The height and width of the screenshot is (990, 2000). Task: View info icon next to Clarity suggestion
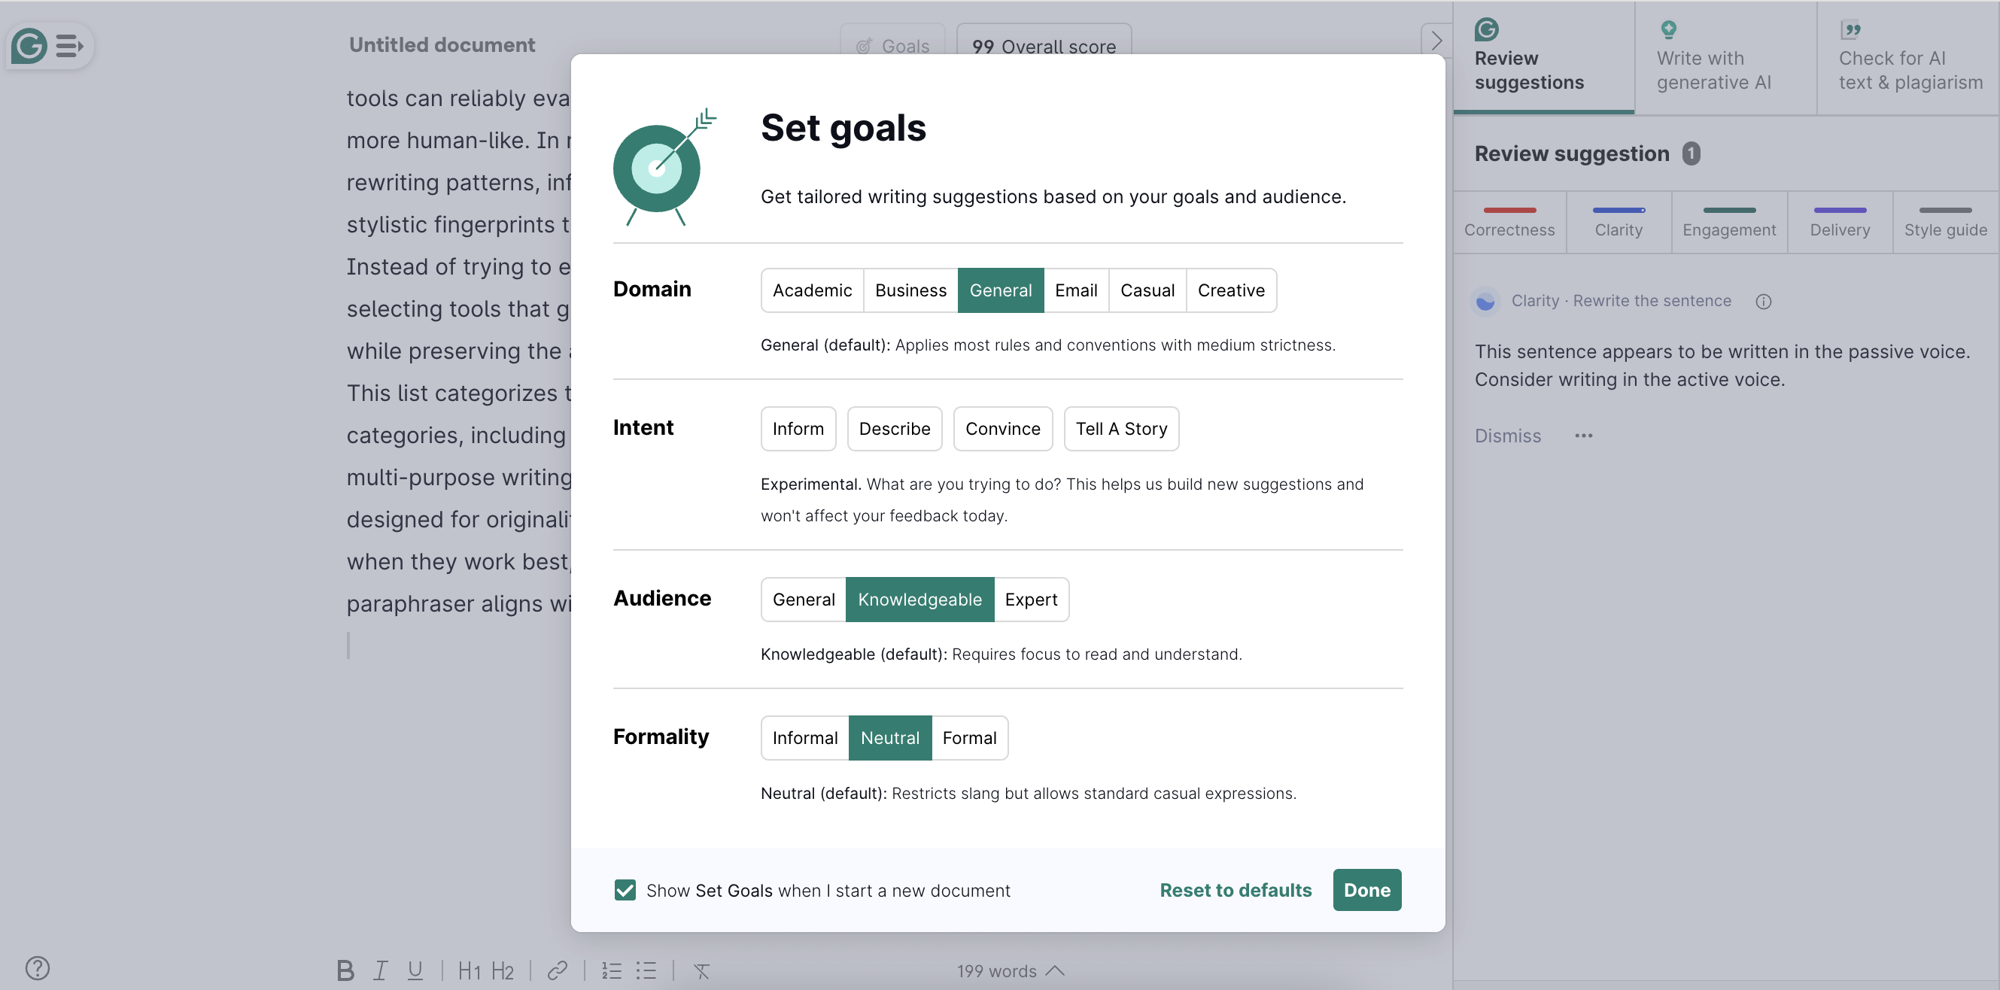tap(1764, 301)
